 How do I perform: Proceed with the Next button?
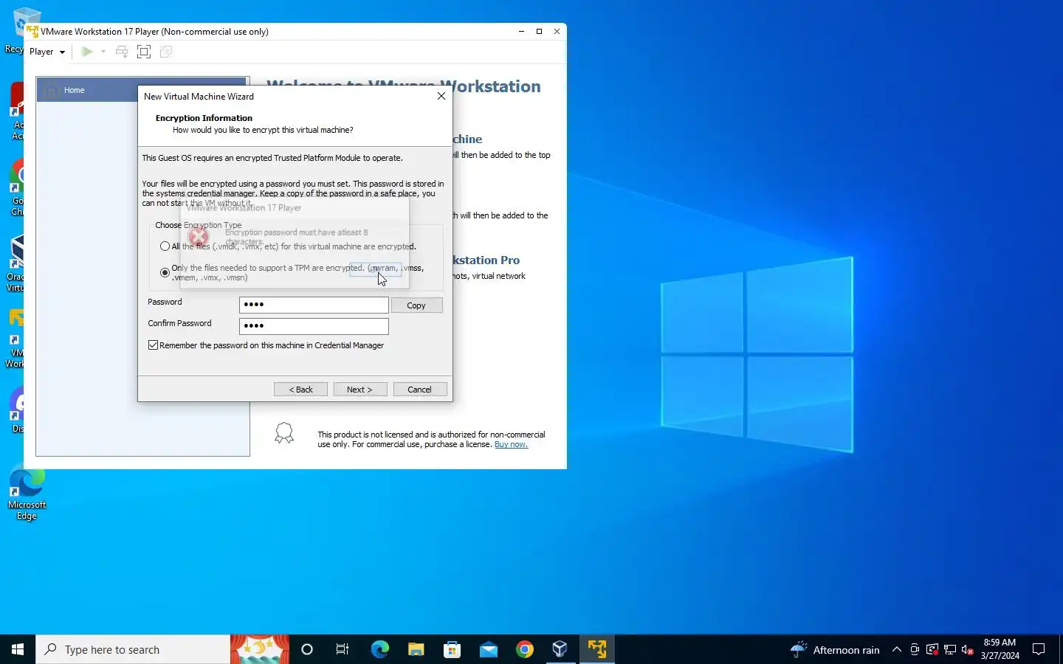tap(360, 390)
